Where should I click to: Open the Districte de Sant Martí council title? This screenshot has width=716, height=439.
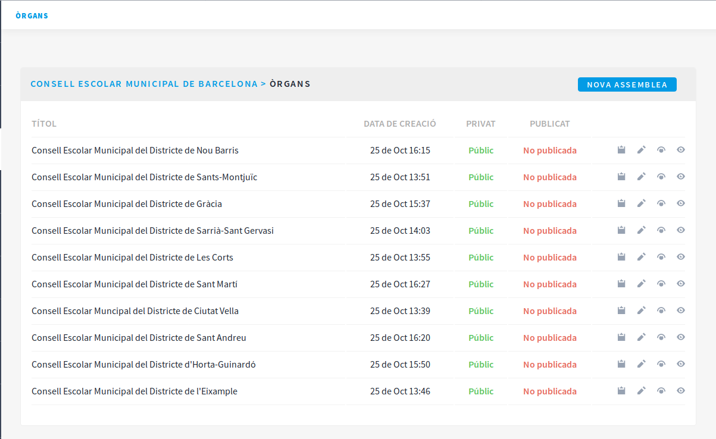pos(135,284)
